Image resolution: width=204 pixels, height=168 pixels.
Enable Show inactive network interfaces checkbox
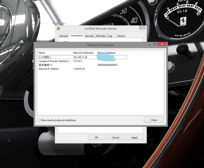pos(38,120)
